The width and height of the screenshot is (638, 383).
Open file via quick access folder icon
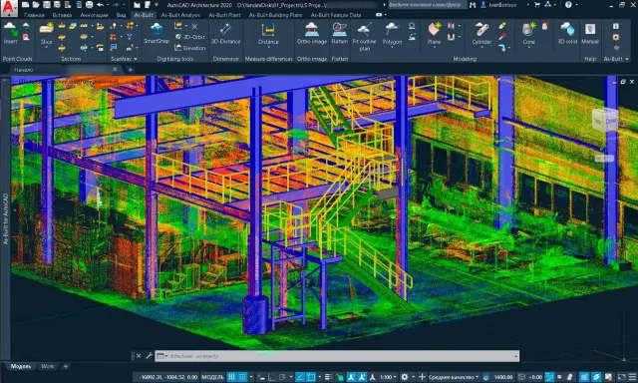tap(36, 5)
